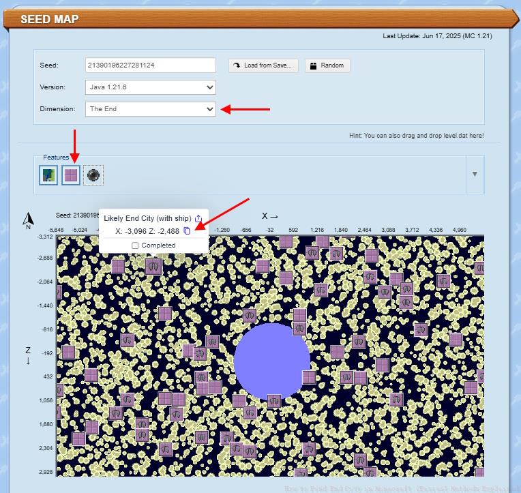Image resolution: width=521 pixels, height=493 pixels.
Task: Click the Random seed button
Action: pyautogui.click(x=327, y=65)
